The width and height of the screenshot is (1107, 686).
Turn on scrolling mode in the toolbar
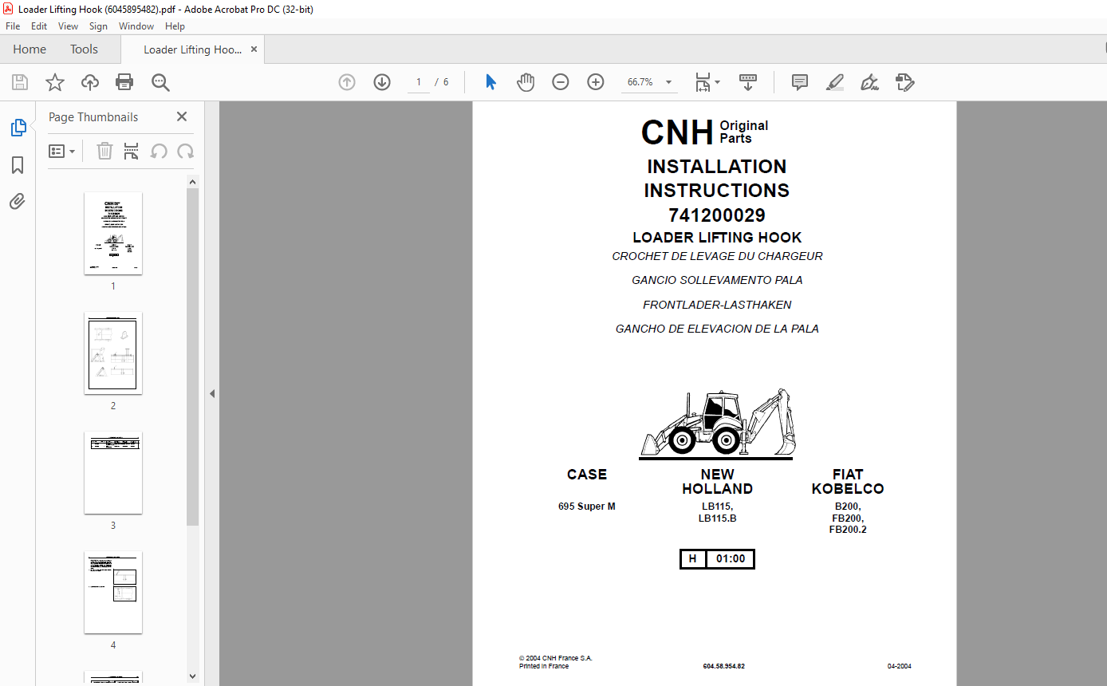coord(747,82)
